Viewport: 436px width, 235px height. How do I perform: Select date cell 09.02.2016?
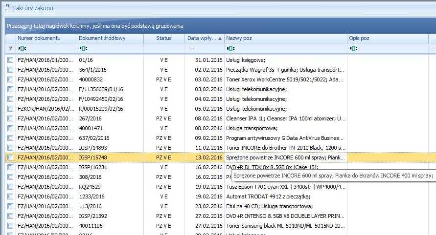pos(204,138)
